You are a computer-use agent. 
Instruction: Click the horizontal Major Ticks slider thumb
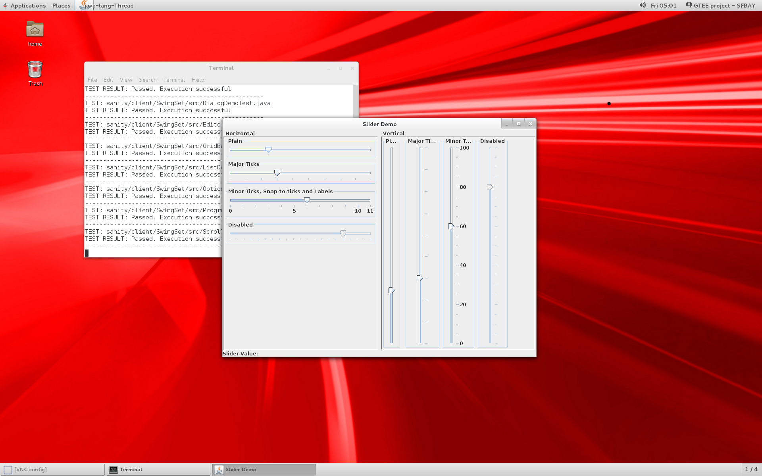click(x=277, y=173)
